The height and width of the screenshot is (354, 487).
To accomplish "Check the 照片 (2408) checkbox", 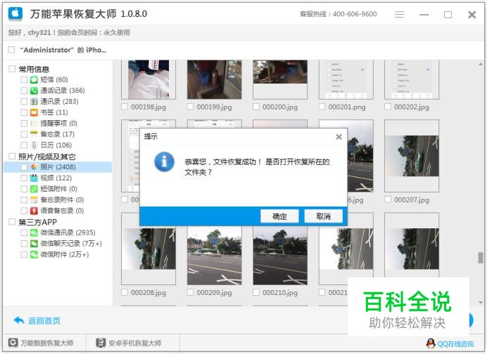I will tap(24, 167).
